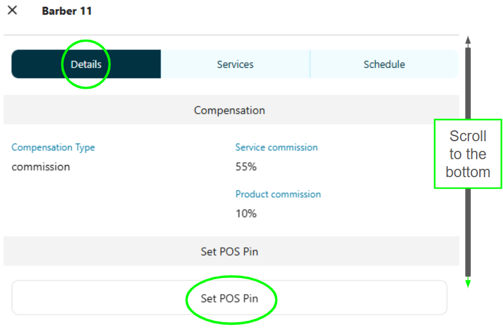
Task: Click the Barber 11 title text
Action: tap(67, 11)
